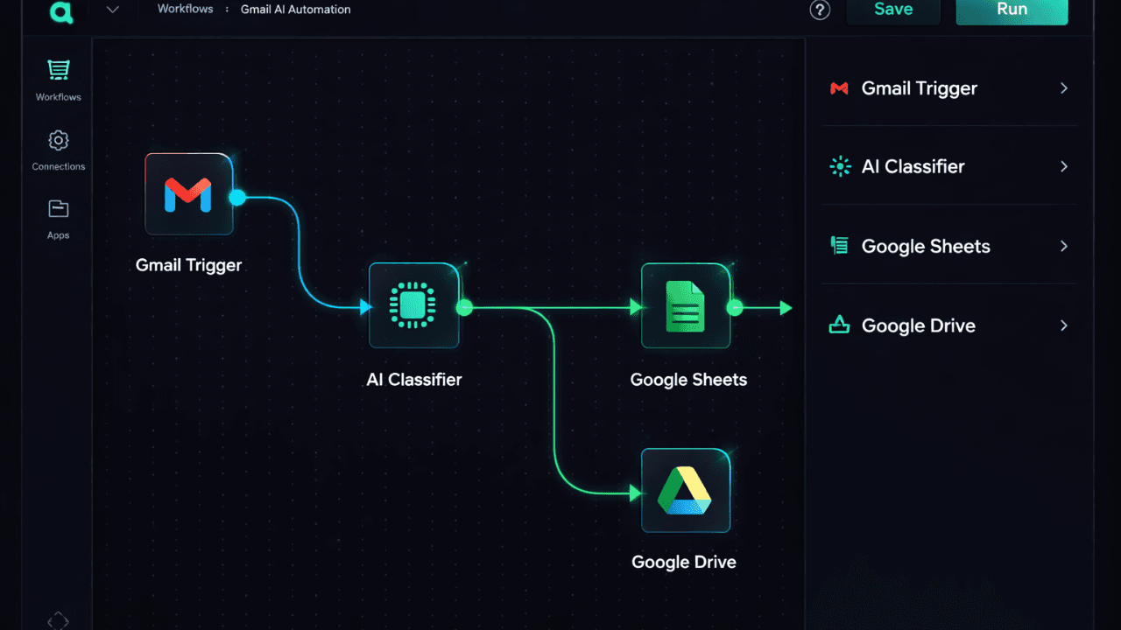Viewport: 1121px width, 630px height.
Task: Select the Google Drive node on canvas
Action: click(686, 490)
